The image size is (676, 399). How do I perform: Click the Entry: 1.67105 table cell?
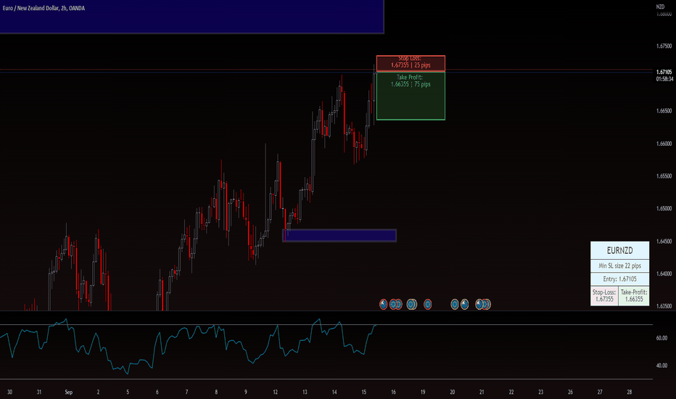619,279
